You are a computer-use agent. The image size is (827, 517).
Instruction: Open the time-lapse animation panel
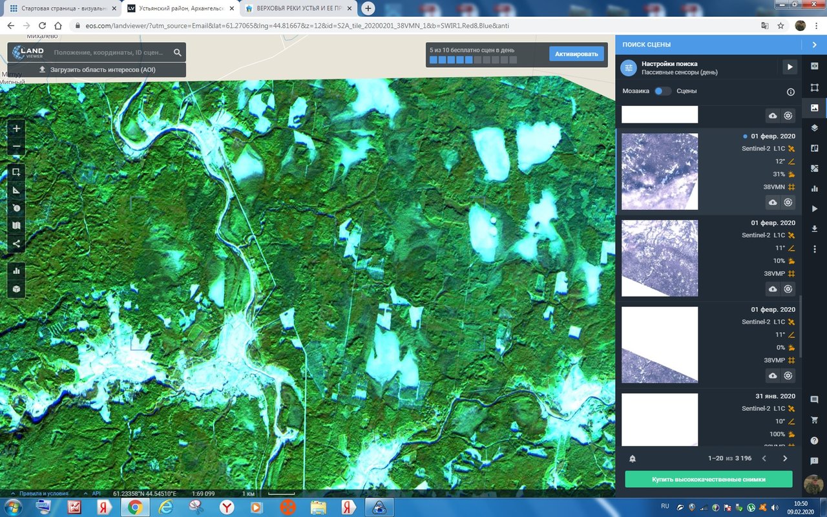pos(814,209)
